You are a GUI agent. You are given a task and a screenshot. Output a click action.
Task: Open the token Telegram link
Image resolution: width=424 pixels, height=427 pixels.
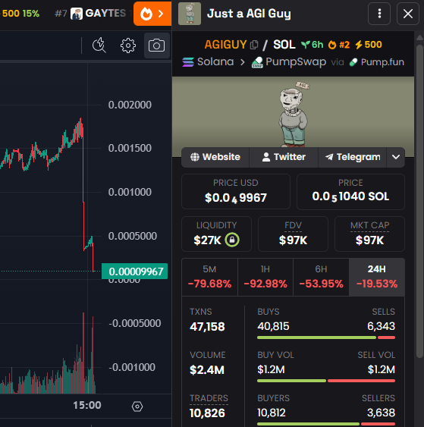pyautogui.click(x=353, y=157)
